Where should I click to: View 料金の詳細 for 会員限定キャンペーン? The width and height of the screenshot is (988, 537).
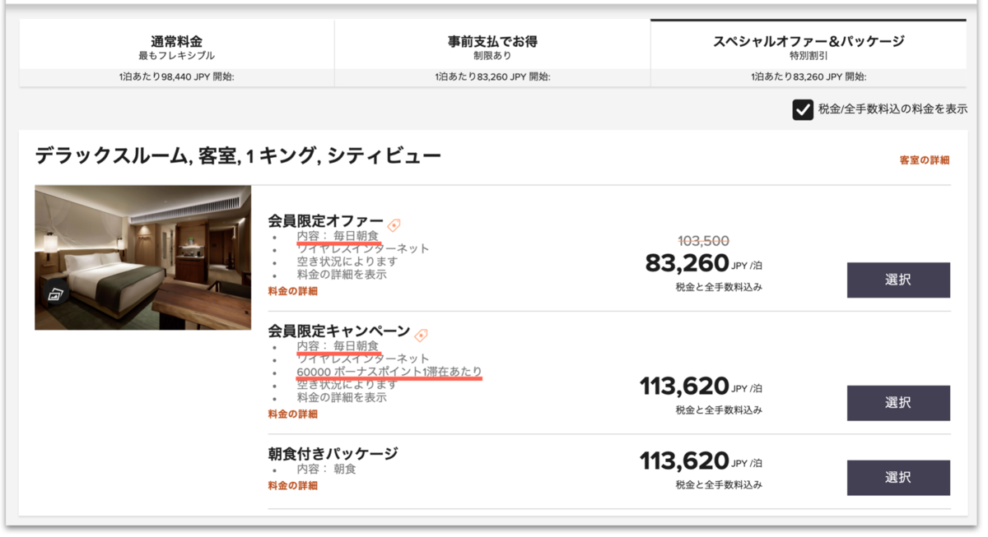tap(292, 414)
